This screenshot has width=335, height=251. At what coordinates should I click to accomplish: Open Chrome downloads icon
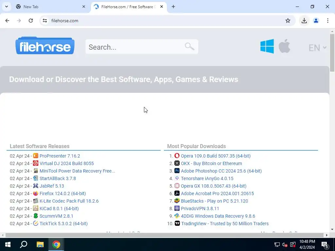click(304, 21)
